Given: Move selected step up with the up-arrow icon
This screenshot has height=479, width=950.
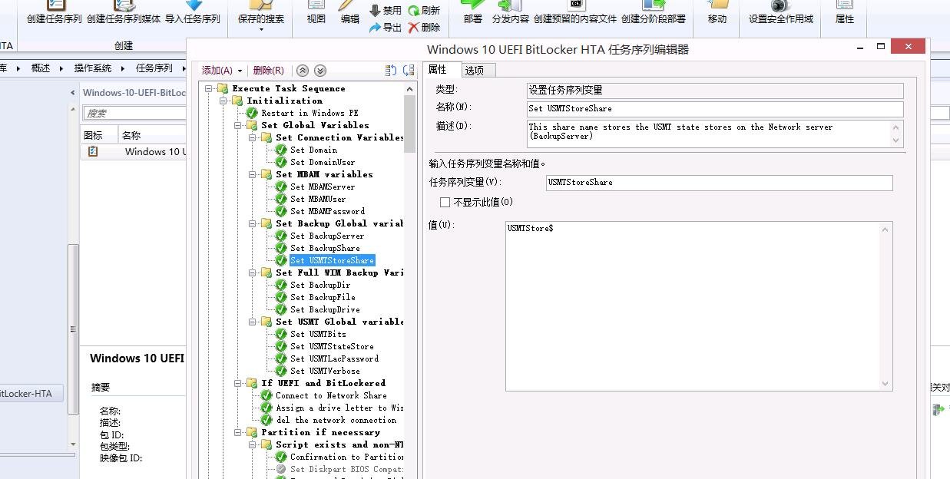Looking at the screenshot, I should pos(303,71).
